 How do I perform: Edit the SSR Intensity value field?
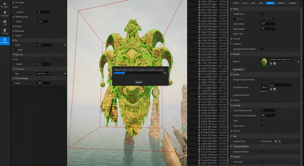(44, 64)
